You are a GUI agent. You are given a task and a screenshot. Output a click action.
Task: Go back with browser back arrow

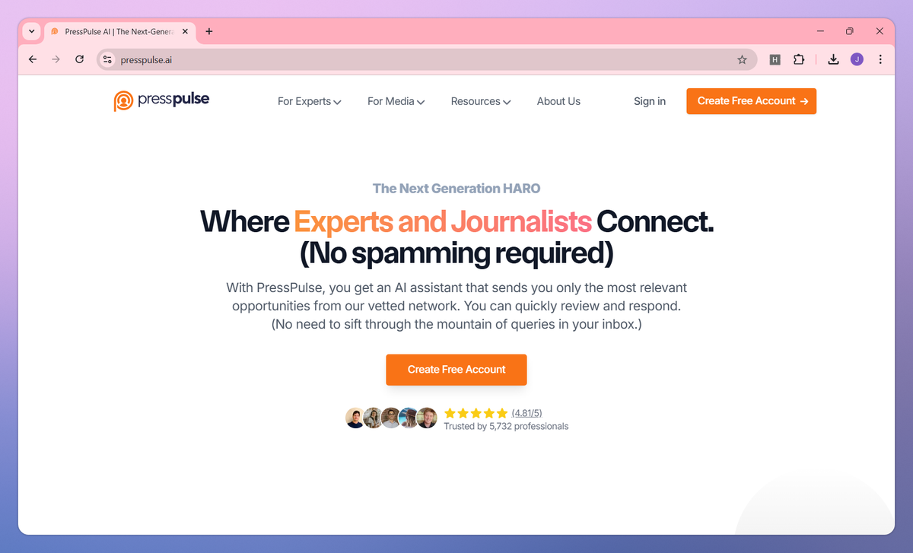[33, 59]
